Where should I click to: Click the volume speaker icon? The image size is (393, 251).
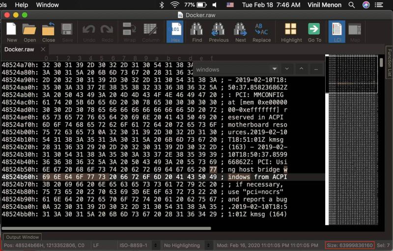(215, 5)
